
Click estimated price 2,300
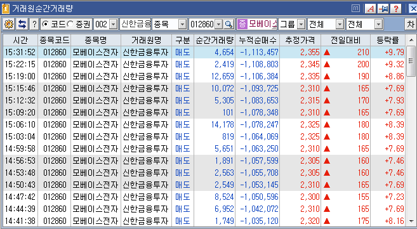310,197
